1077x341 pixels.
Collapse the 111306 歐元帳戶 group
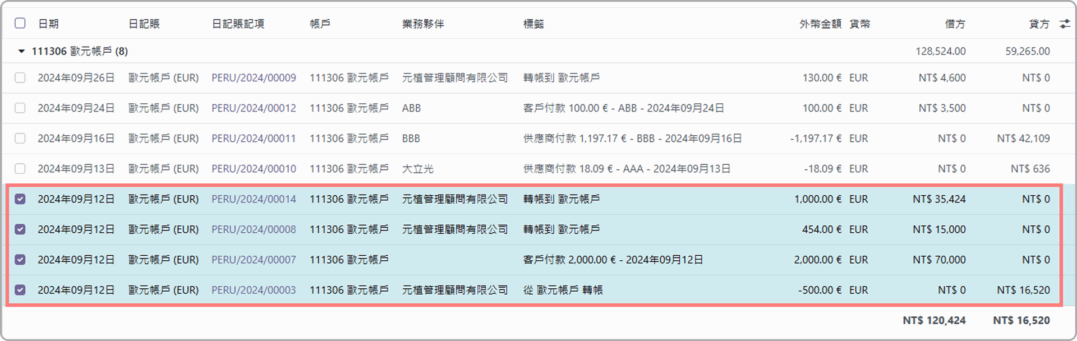tap(21, 51)
